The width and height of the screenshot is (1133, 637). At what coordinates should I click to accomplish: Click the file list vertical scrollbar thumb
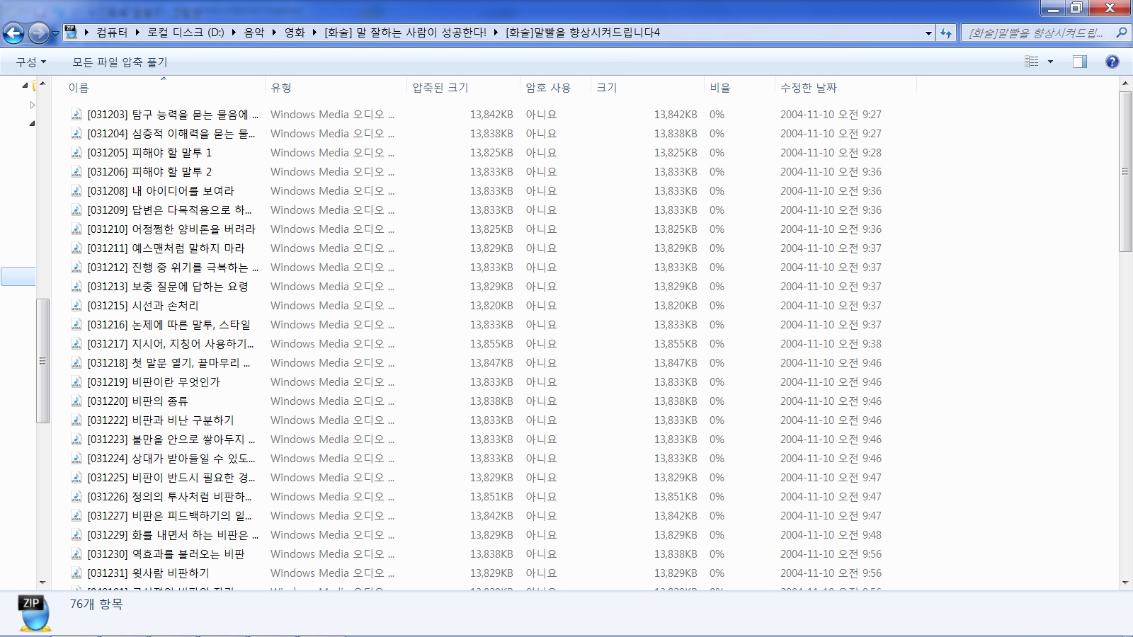[x=1125, y=171]
